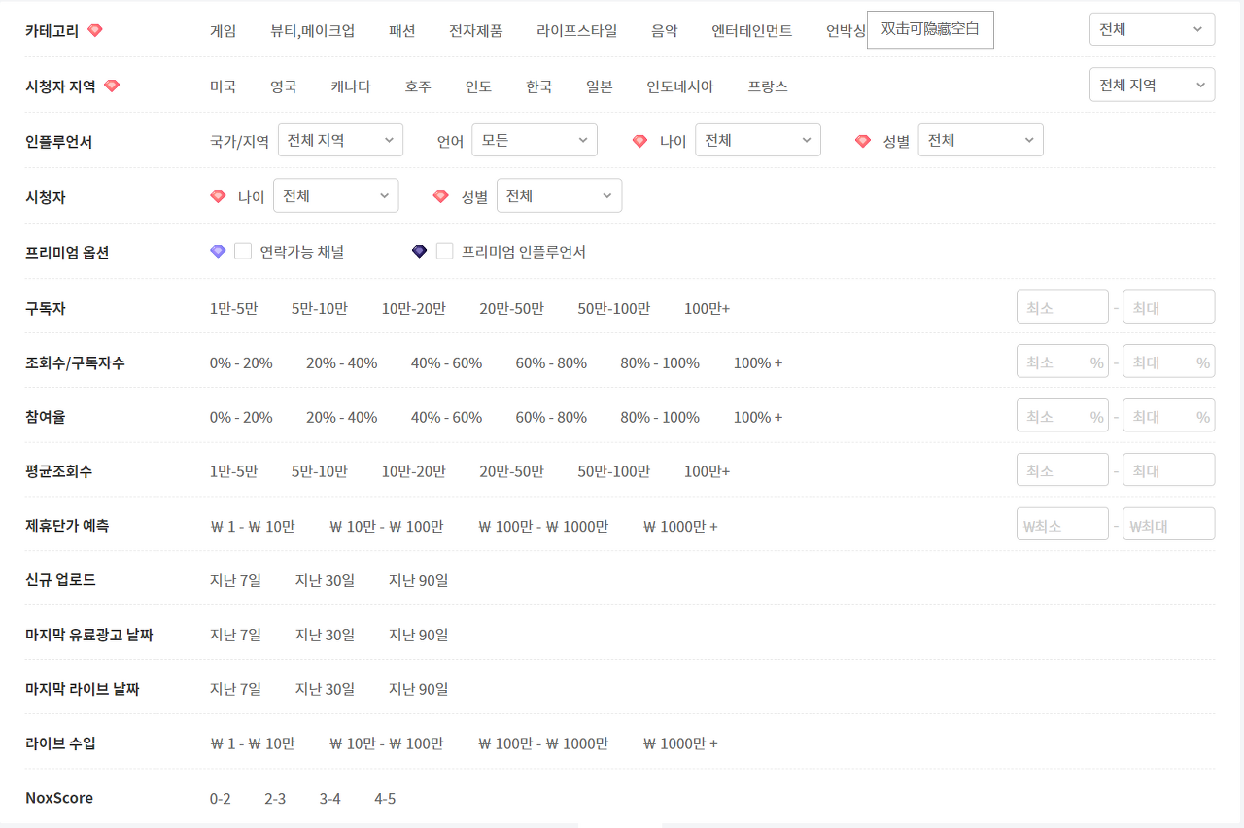
Task: Select 참여율 range 80% - 100%
Action: 660,417
